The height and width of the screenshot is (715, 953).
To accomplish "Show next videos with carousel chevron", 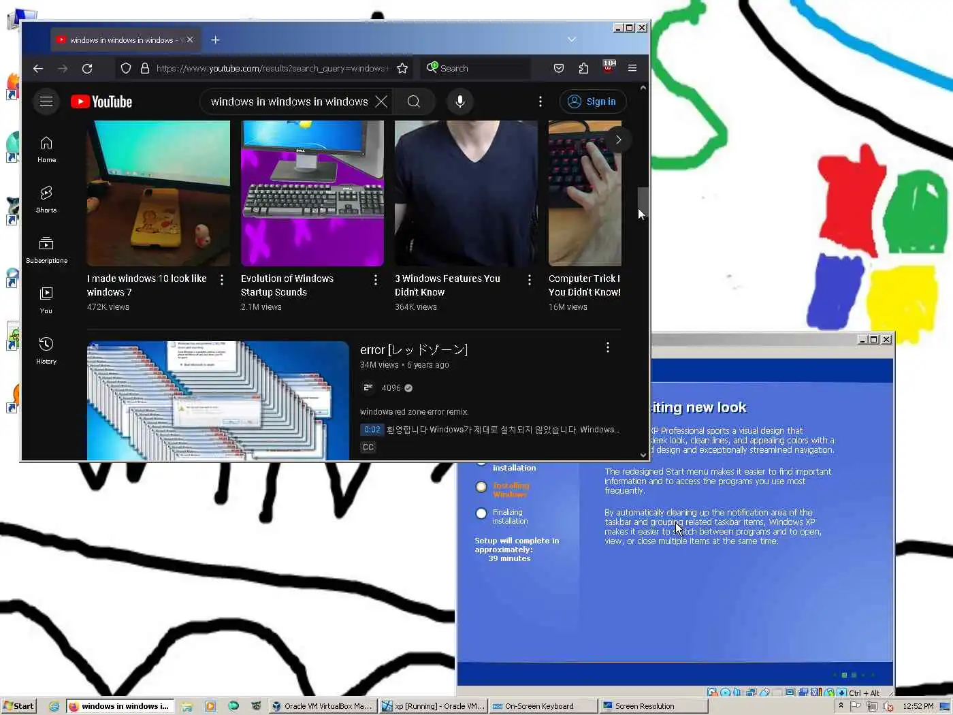I will click(618, 140).
